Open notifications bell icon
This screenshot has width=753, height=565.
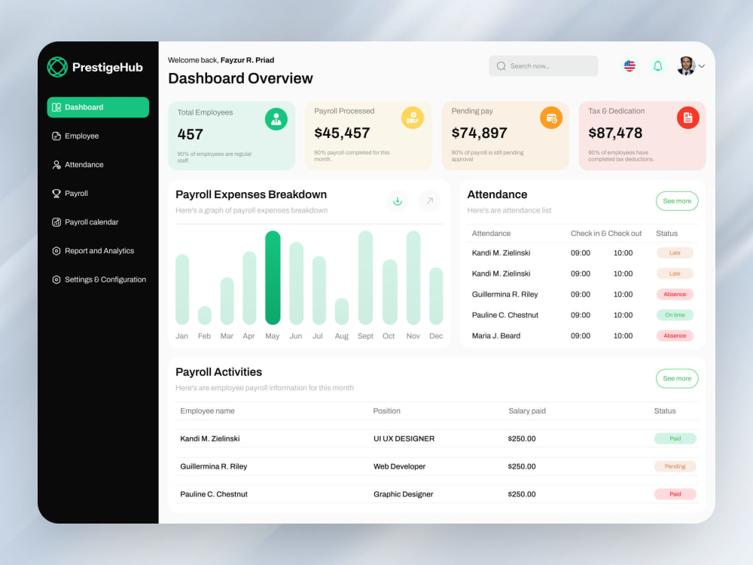(658, 66)
